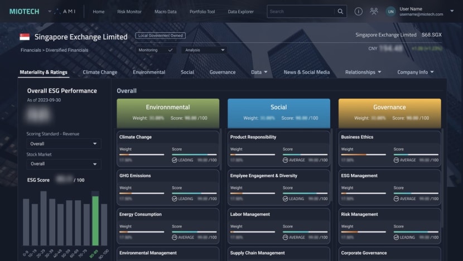Open the GHG Emissions card title
463x261 pixels.
(135, 176)
